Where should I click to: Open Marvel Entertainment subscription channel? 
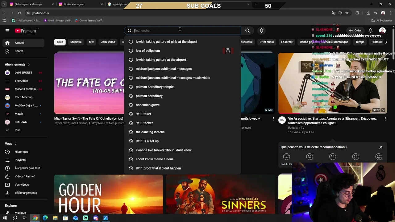pyautogui.click(x=23, y=89)
